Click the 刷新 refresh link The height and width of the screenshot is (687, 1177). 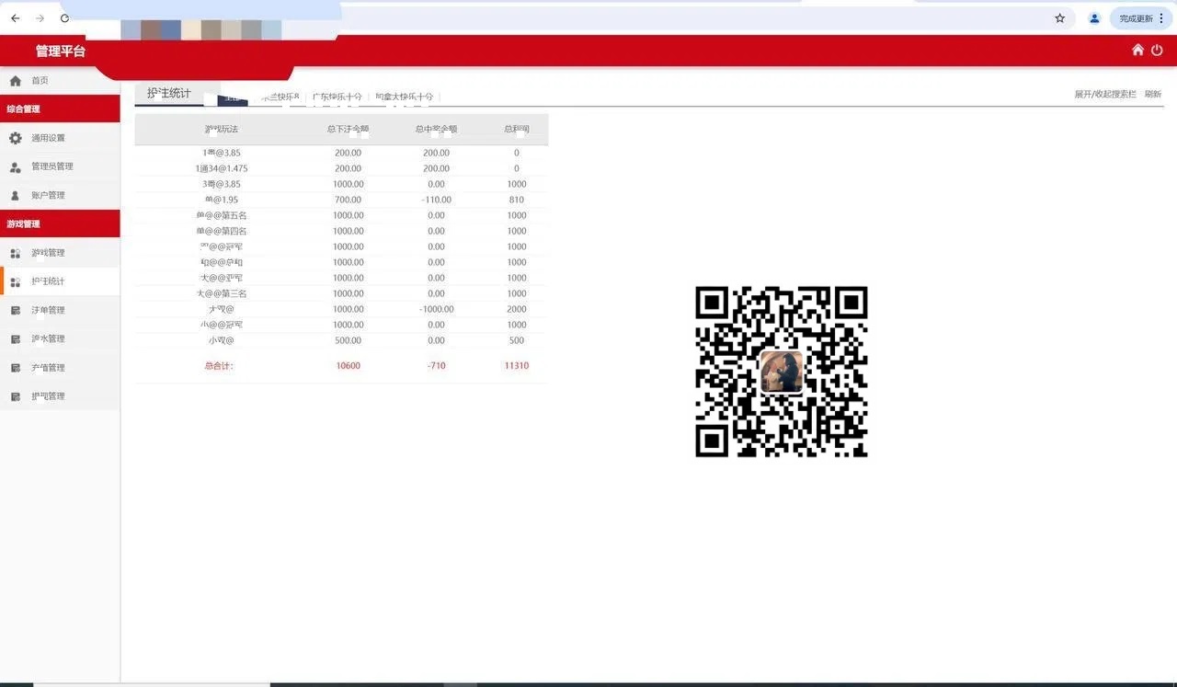(1153, 95)
